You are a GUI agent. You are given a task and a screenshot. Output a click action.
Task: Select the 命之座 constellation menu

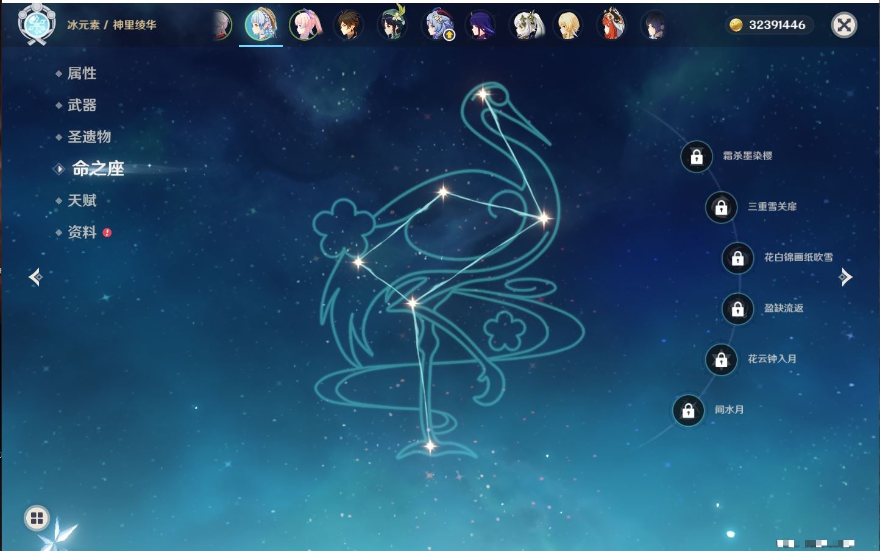[x=98, y=169]
